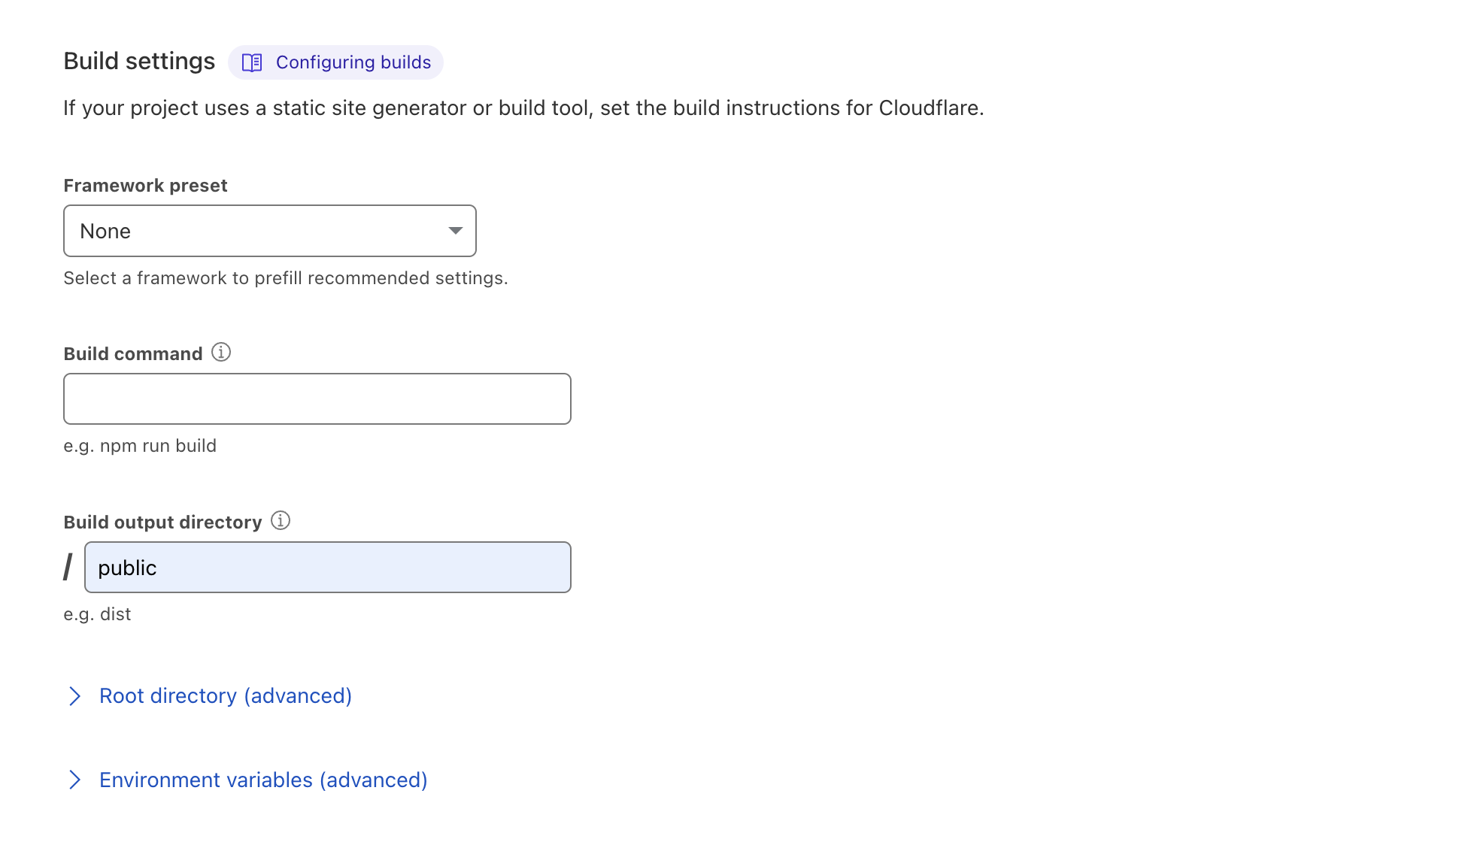Open the Configuring builds documentation link

(335, 62)
